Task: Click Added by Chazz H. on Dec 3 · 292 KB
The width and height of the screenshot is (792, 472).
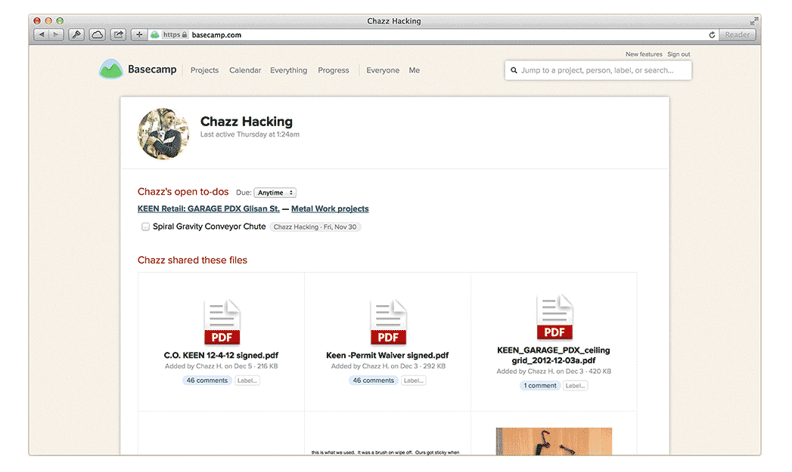Action: pyautogui.click(x=388, y=366)
